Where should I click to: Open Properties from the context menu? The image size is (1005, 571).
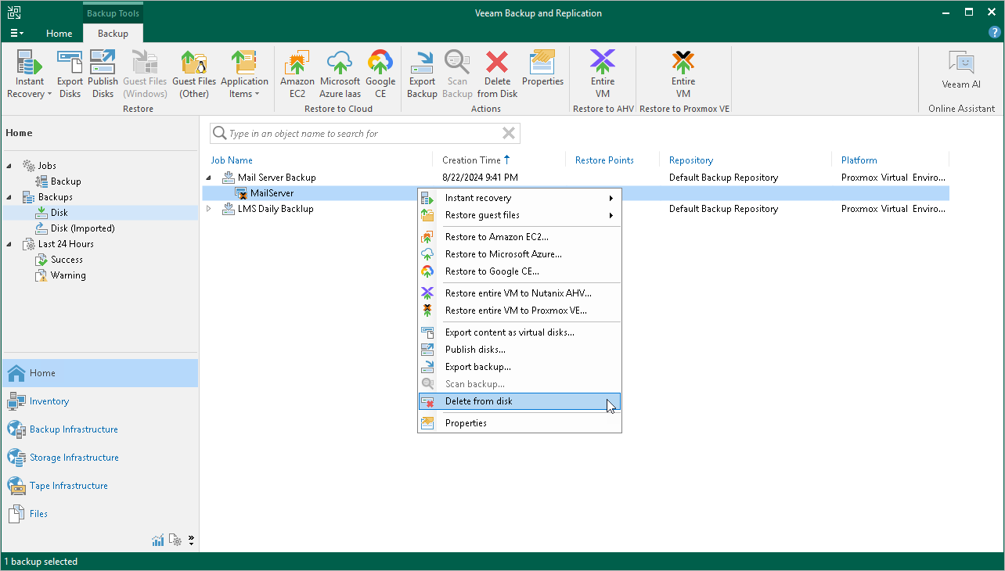[520, 423]
